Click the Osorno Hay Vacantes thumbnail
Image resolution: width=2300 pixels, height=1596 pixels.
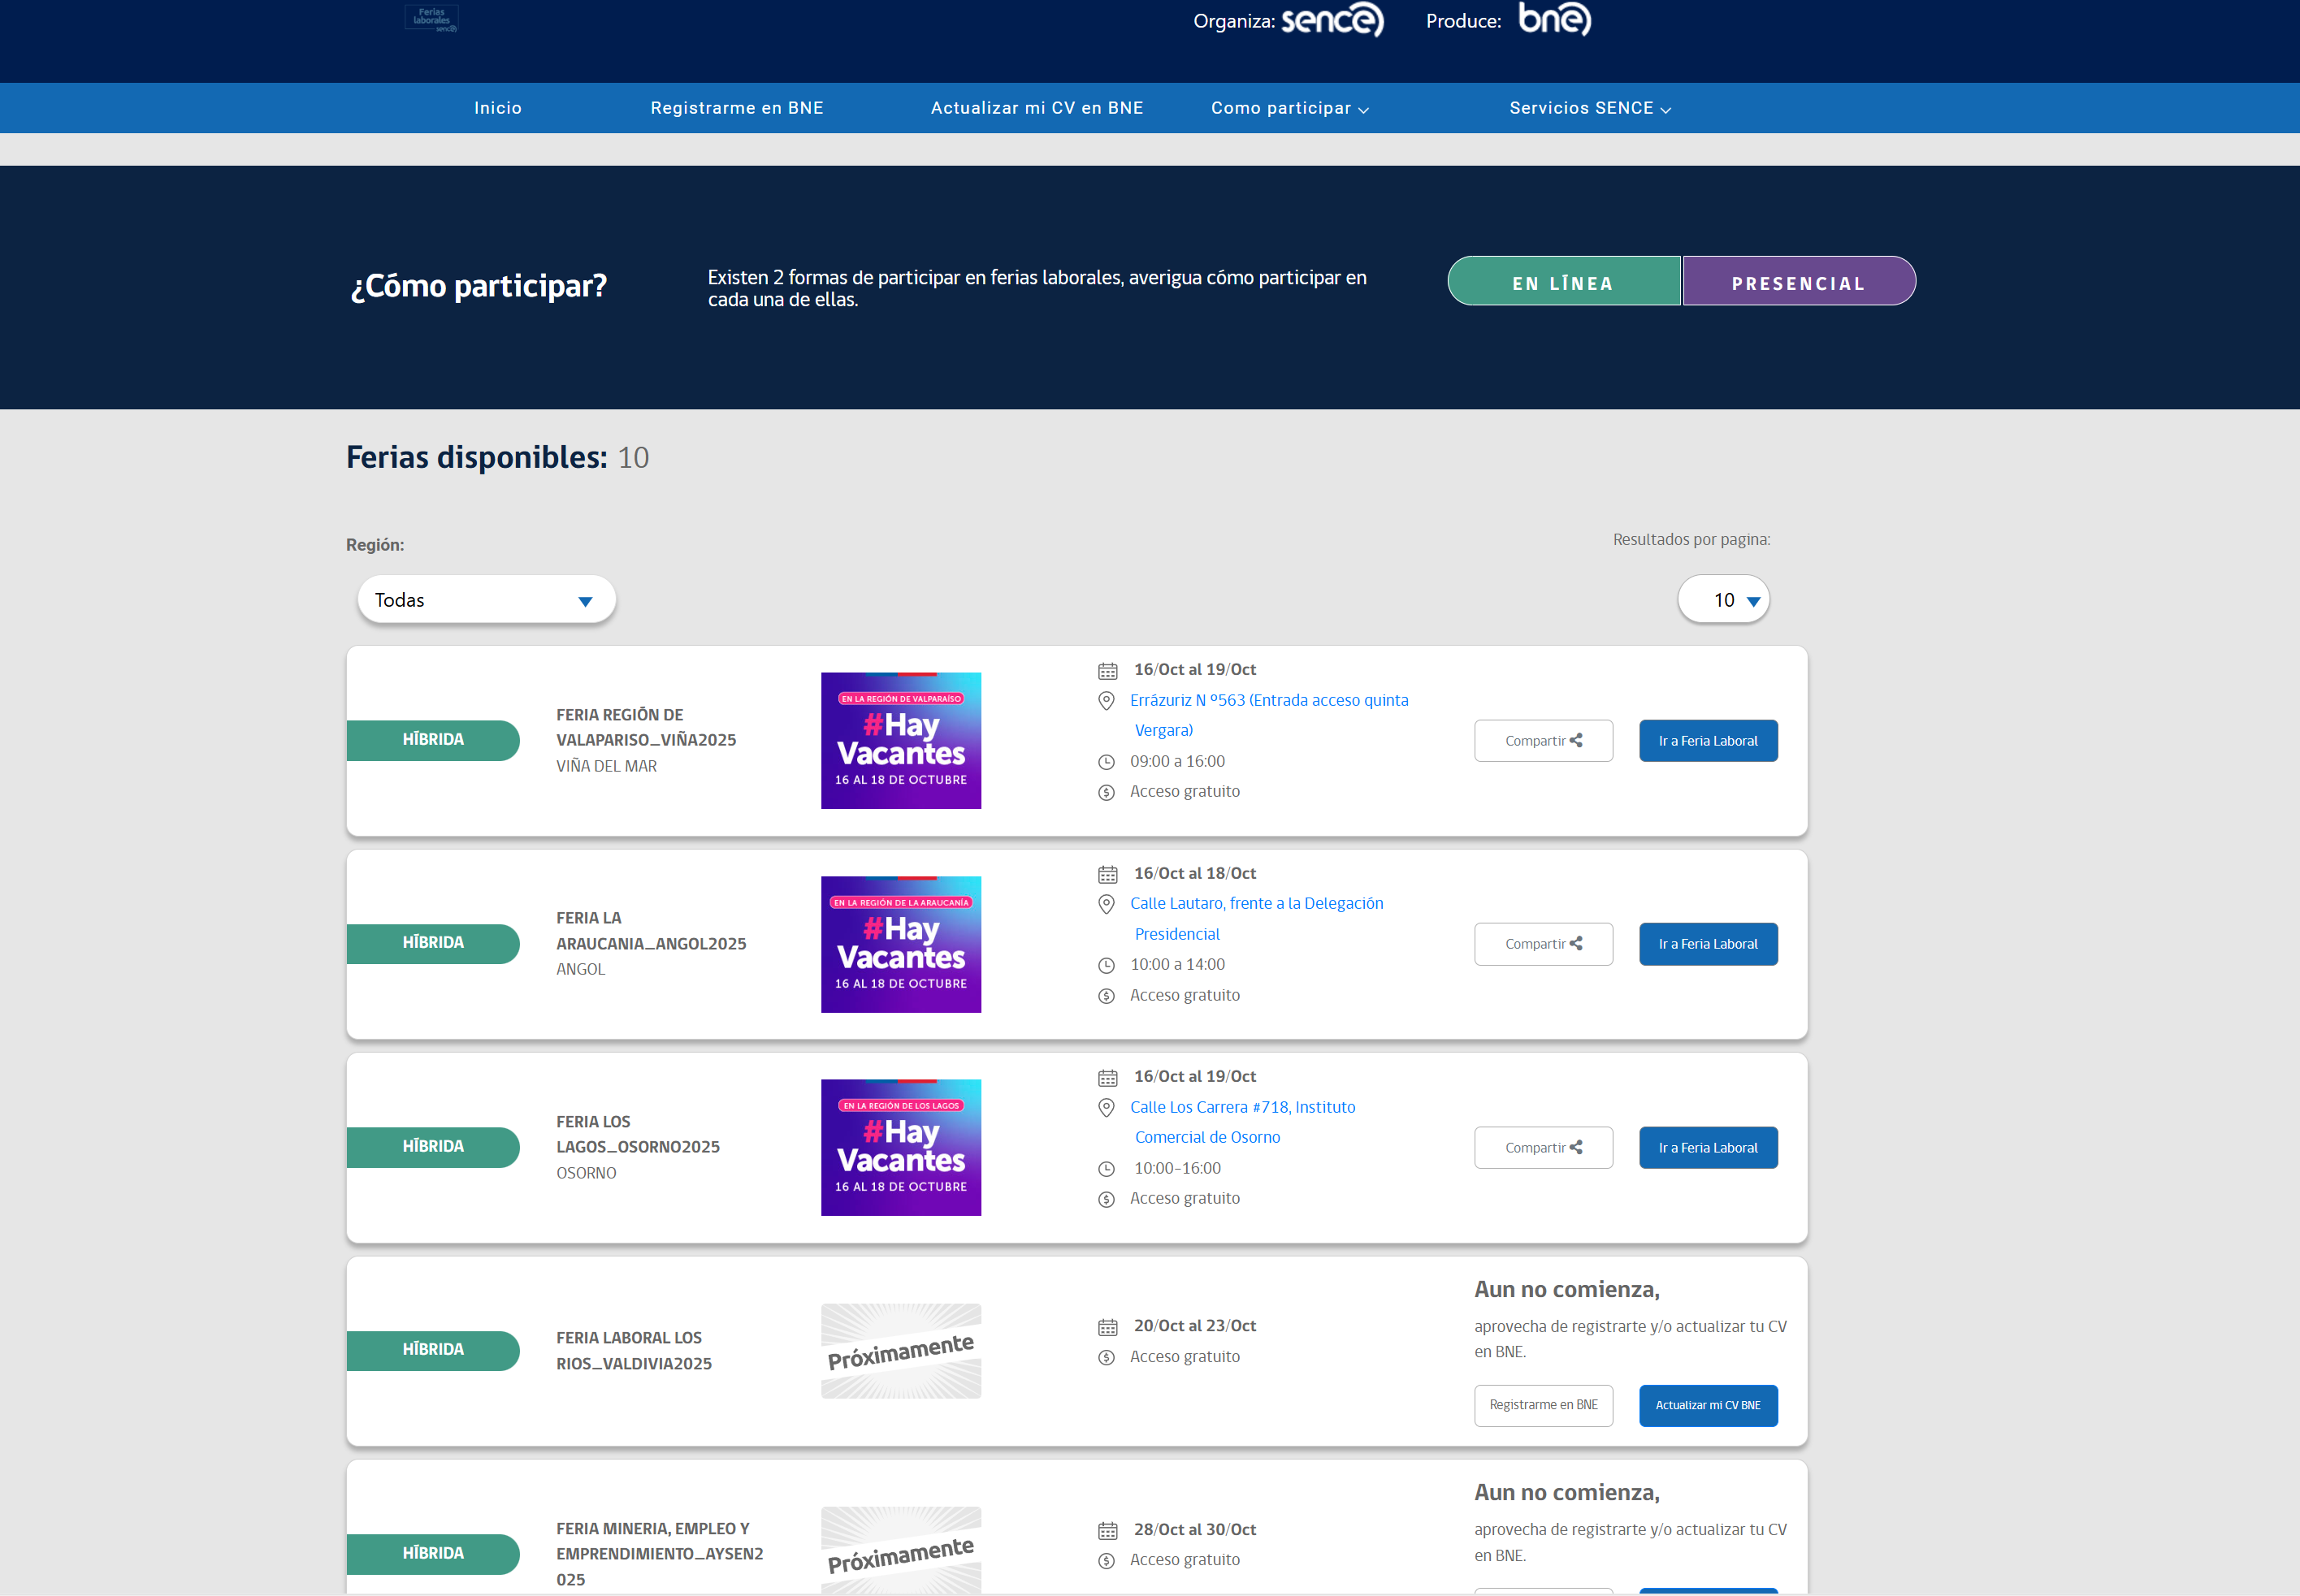(x=900, y=1148)
